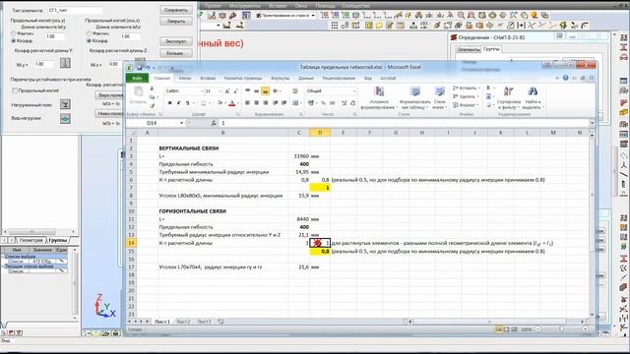Open the Удалить cells dropdown in ribbon
This screenshot has height=354, width=630.
(x=466, y=96)
